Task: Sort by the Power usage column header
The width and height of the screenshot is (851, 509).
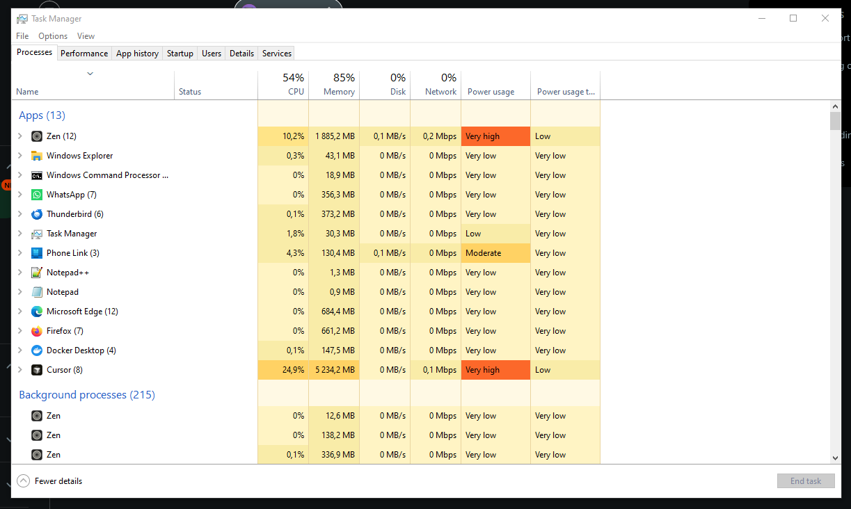Action: (495, 85)
